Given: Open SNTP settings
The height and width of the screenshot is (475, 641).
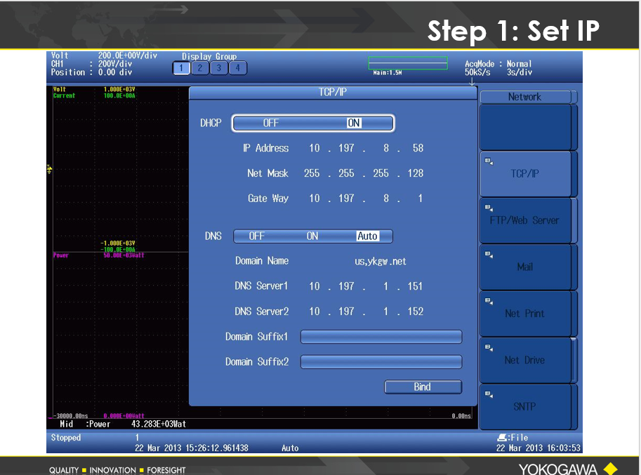Looking at the screenshot, I should pos(525,406).
